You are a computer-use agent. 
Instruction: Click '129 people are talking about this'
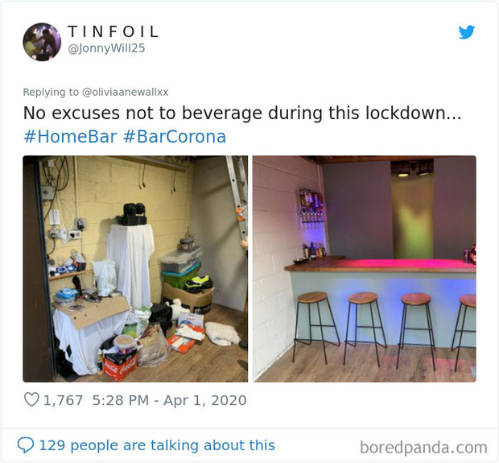157,445
